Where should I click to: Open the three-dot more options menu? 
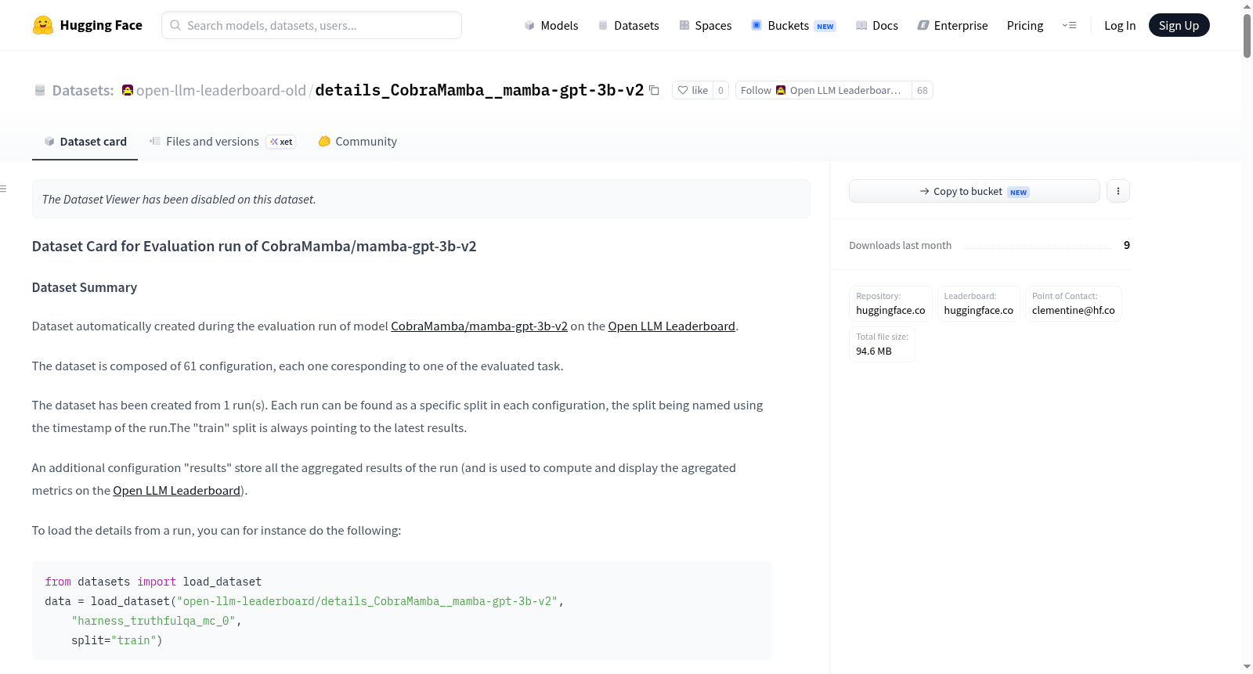tap(1118, 191)
